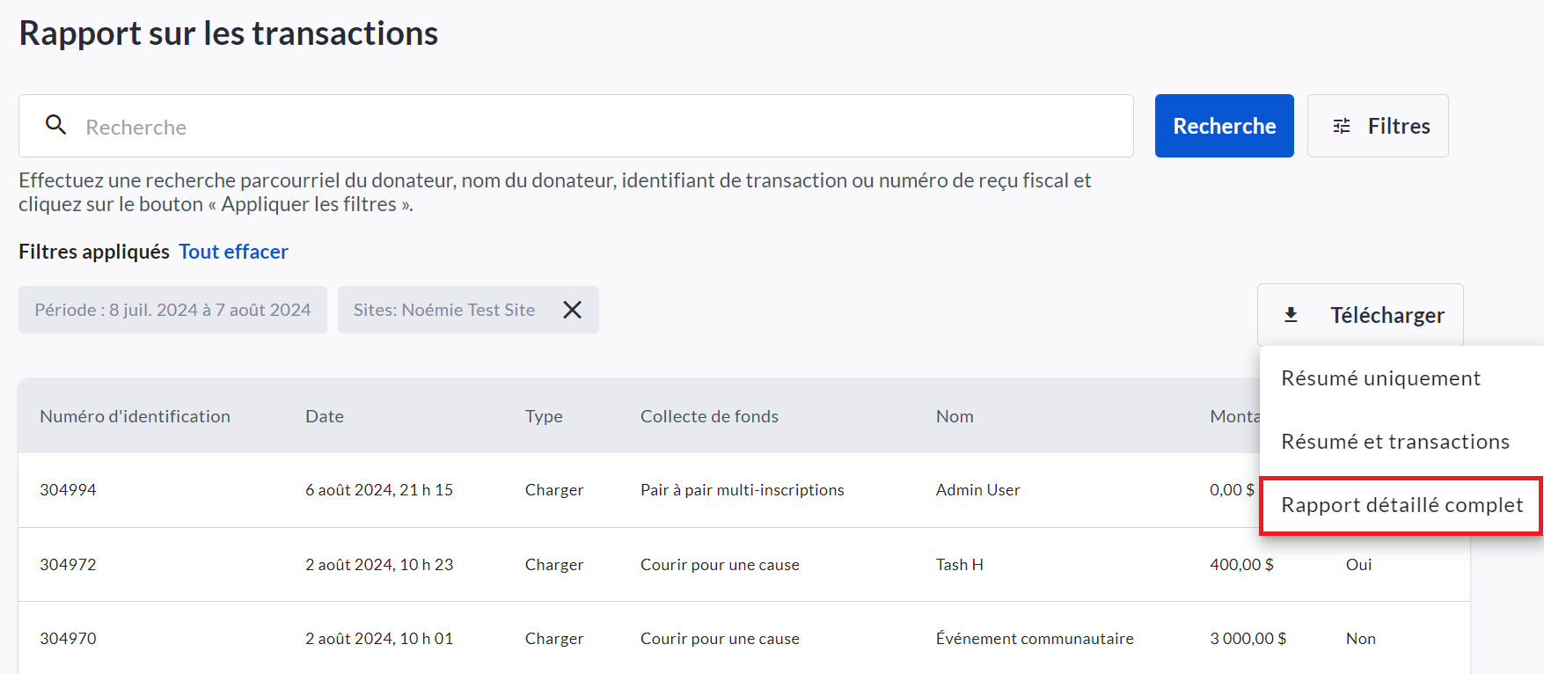1544x674 pixels.
Task: Click the Période date range filter chip
Action: 172,310
